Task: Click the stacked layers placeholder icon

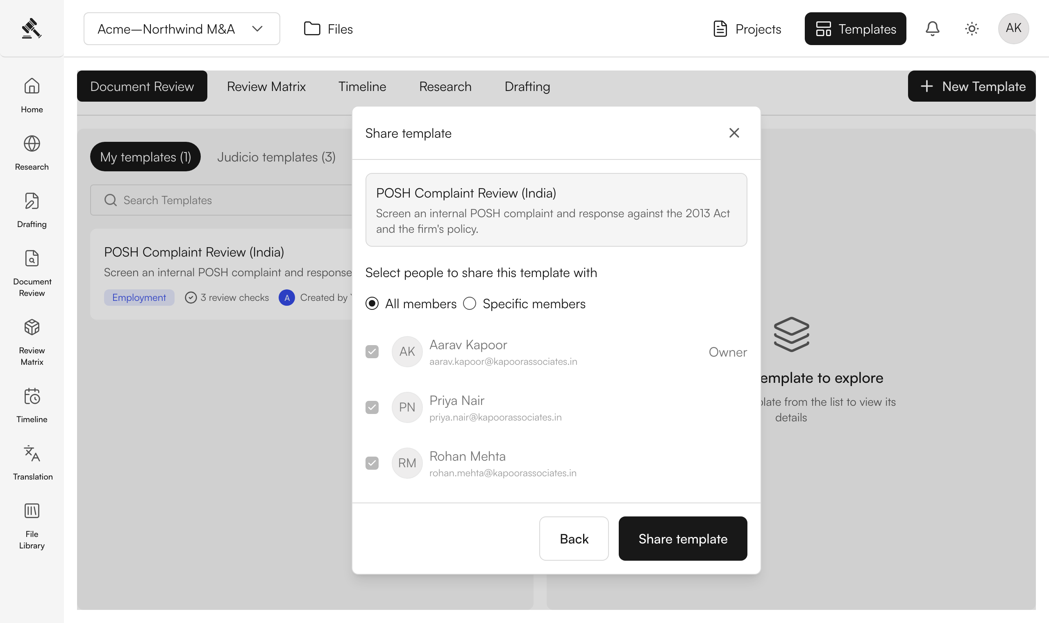Action: coord(791,334)
